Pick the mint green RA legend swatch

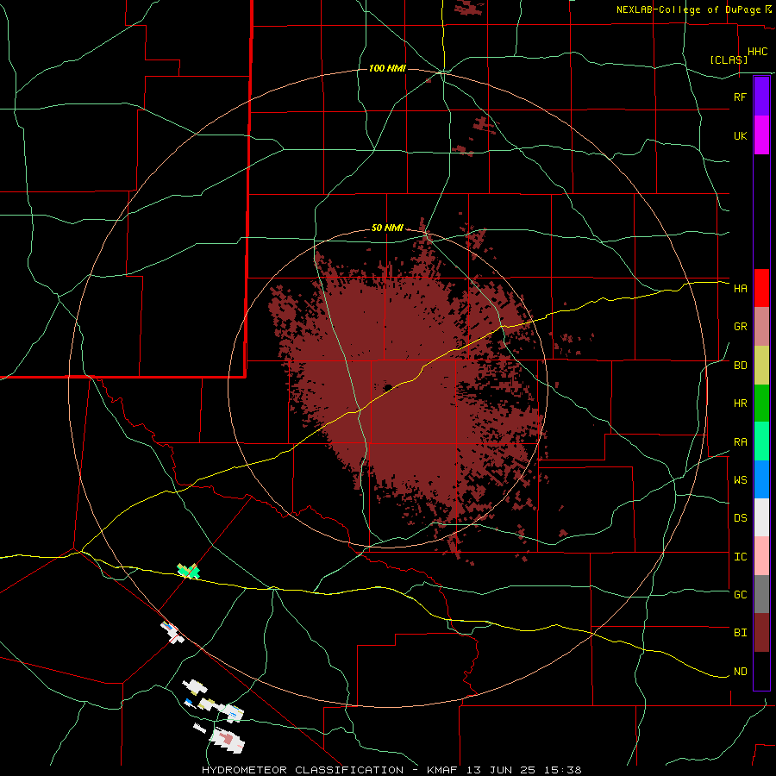761,441
